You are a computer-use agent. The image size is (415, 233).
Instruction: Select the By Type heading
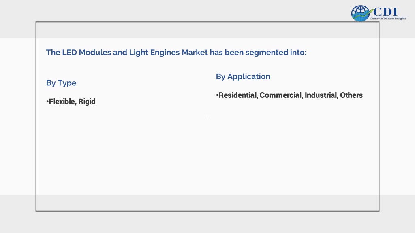coord(61,83)
